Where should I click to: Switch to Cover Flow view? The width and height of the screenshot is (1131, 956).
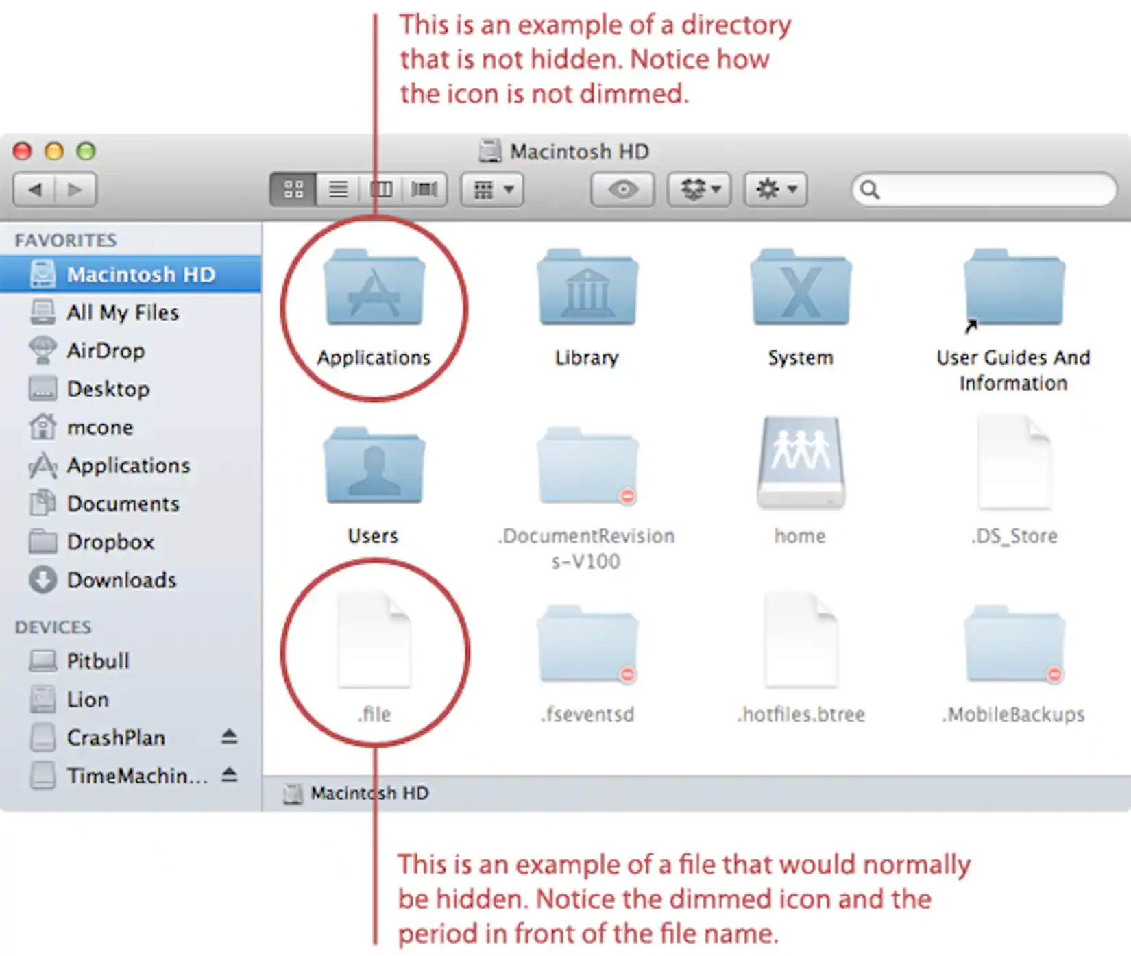click(x=424, y=189)
